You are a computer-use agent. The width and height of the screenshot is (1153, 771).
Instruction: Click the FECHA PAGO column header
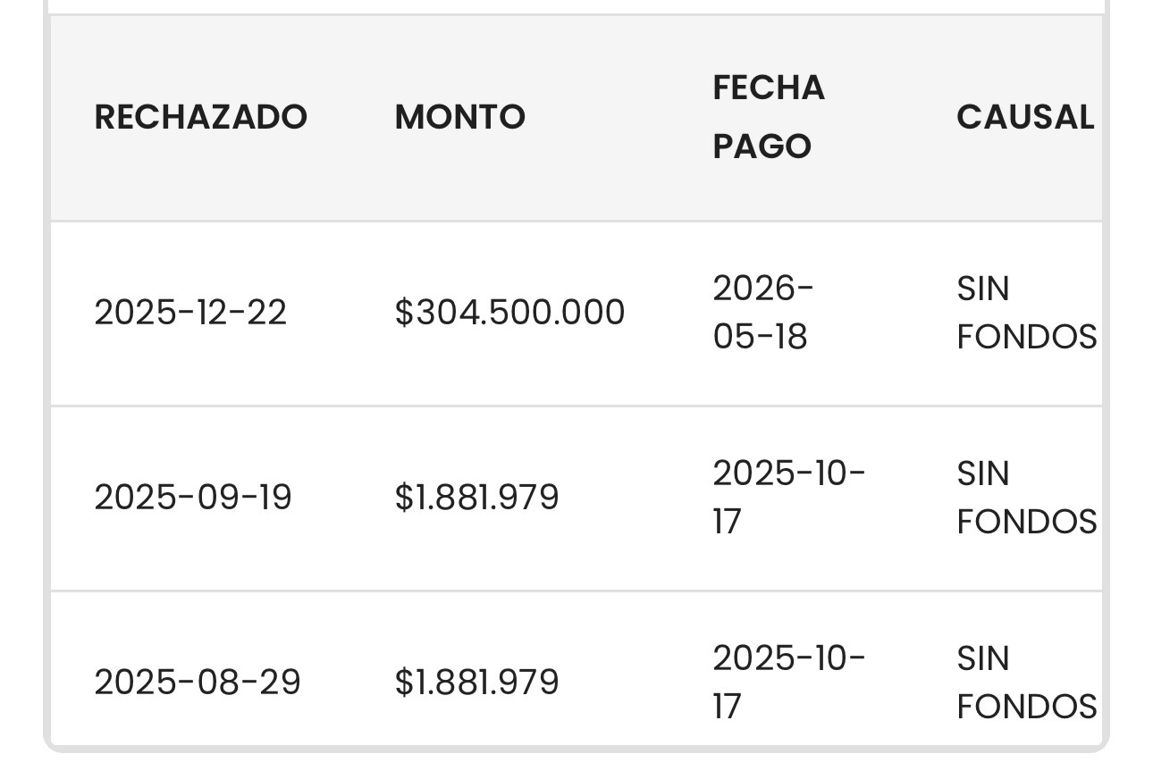click(x=769, y=117)
